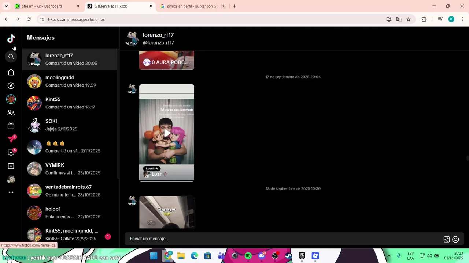469x263 pixels.
Task: Click the site info icon in address bar
Action: 41,19
